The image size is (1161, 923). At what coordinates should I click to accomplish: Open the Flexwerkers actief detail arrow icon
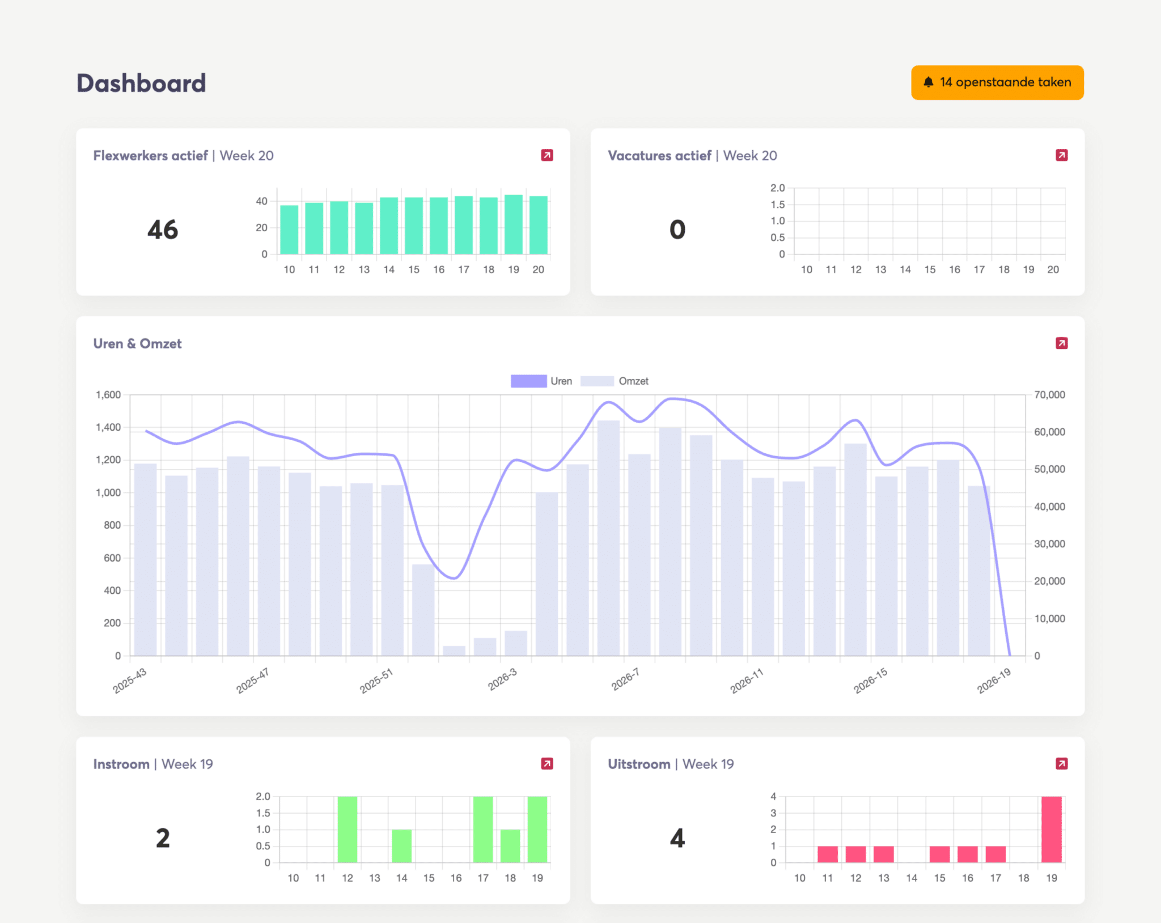pyautogui.click(x=546, y=155)
